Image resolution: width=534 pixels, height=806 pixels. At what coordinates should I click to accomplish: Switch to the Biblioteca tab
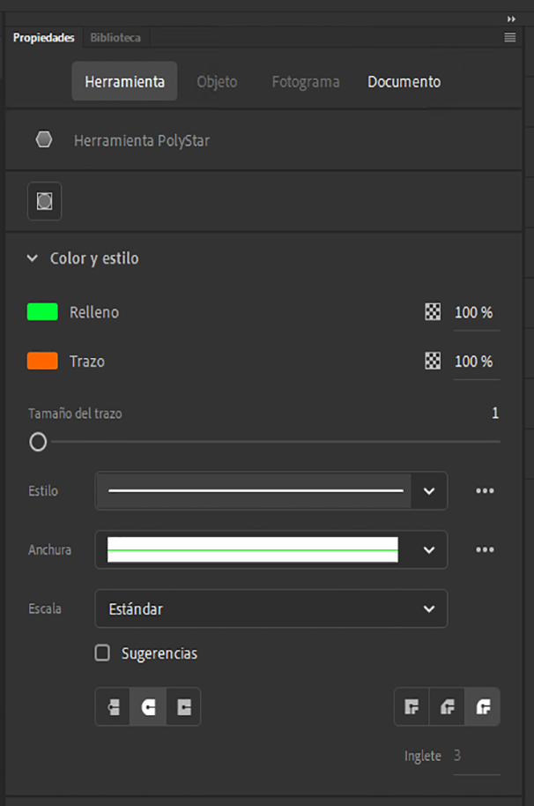click(x=115, y=38)
